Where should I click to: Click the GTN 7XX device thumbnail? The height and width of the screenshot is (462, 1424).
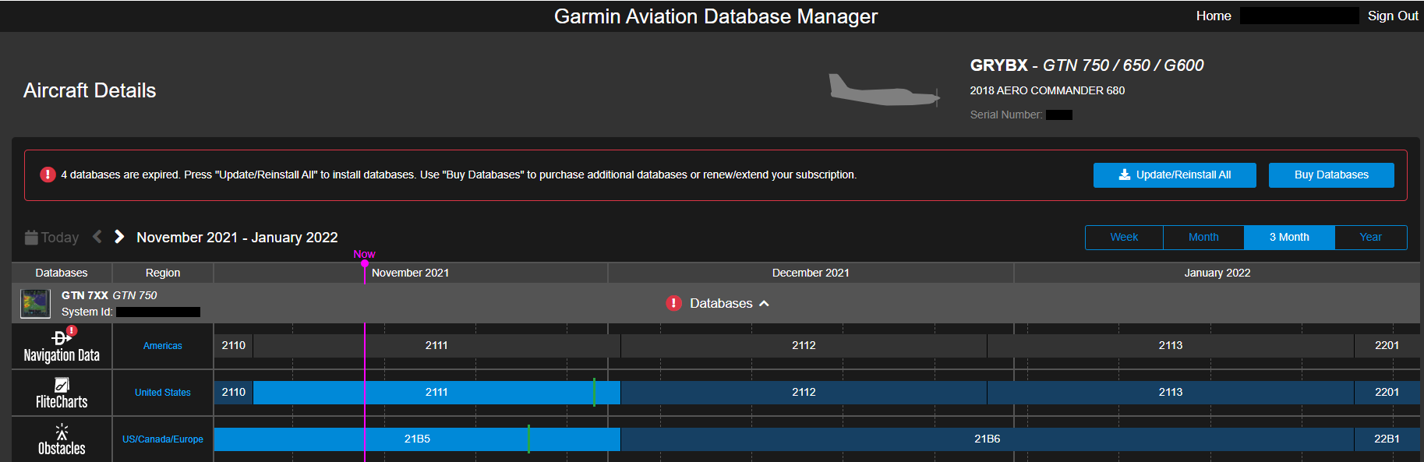[35, 303]
